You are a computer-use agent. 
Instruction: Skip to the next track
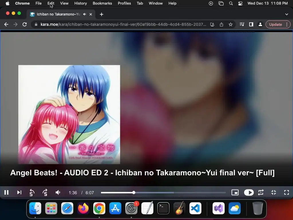coord(19,192)
